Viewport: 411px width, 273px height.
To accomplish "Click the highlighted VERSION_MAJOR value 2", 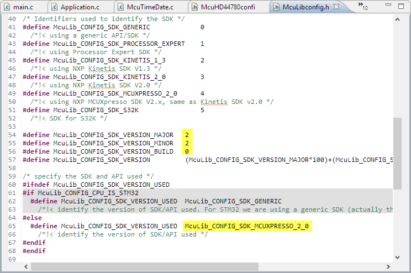I will (187, 135).
